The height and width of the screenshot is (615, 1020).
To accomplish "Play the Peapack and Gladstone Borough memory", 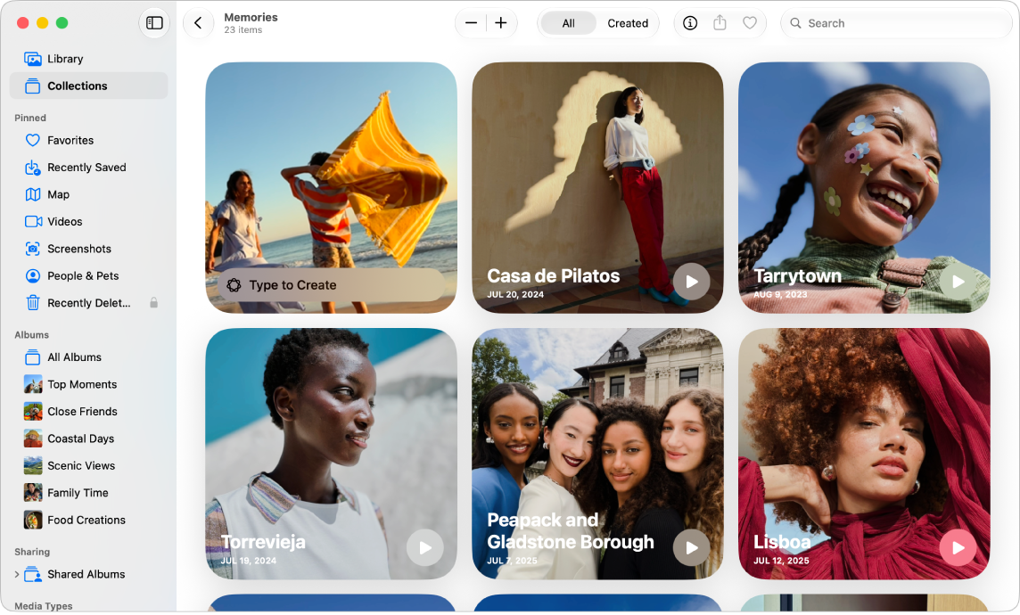I will pyautogui.click(x=692, y=547).
